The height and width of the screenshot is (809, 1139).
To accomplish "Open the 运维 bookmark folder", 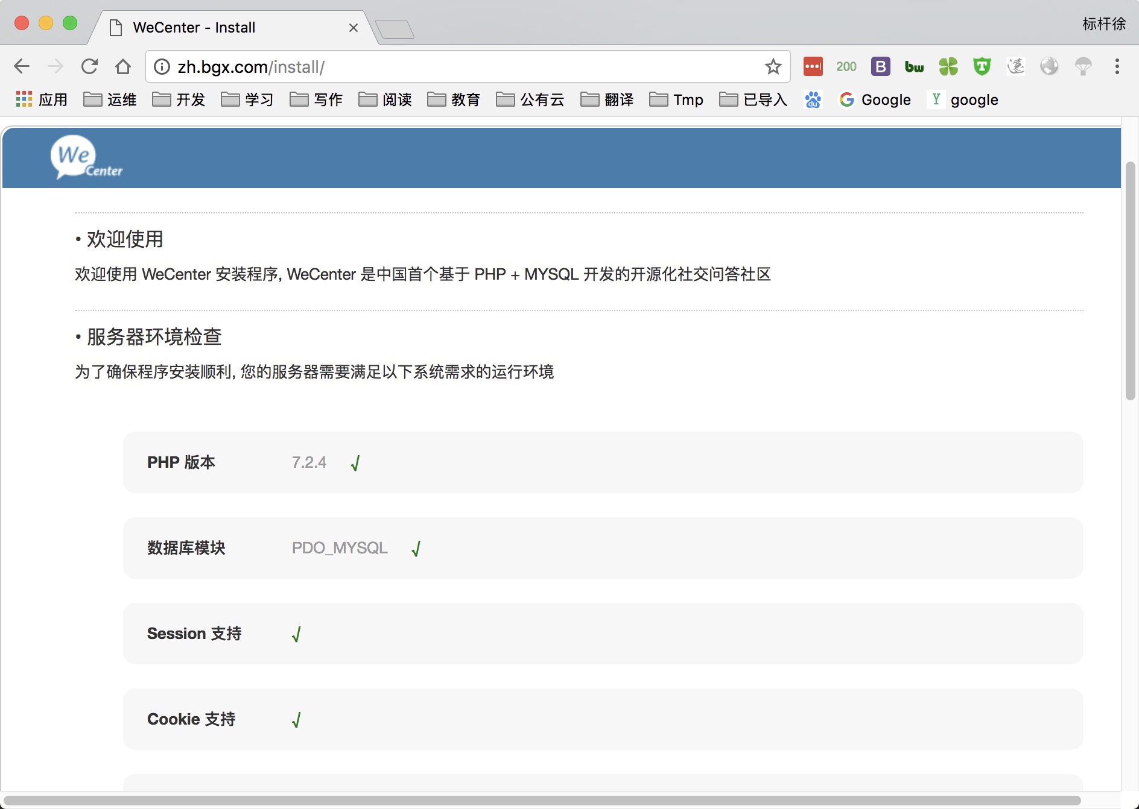I will [110, 99].
